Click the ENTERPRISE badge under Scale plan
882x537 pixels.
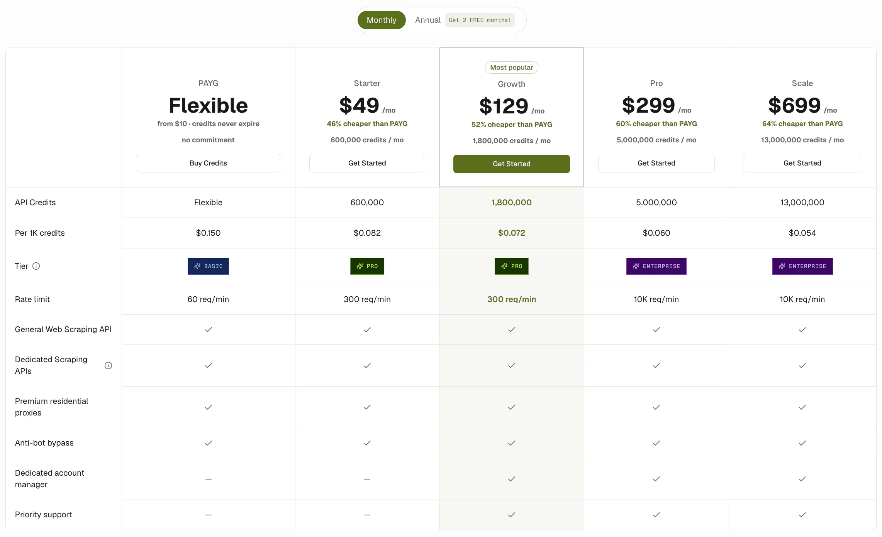coord(802,266)
